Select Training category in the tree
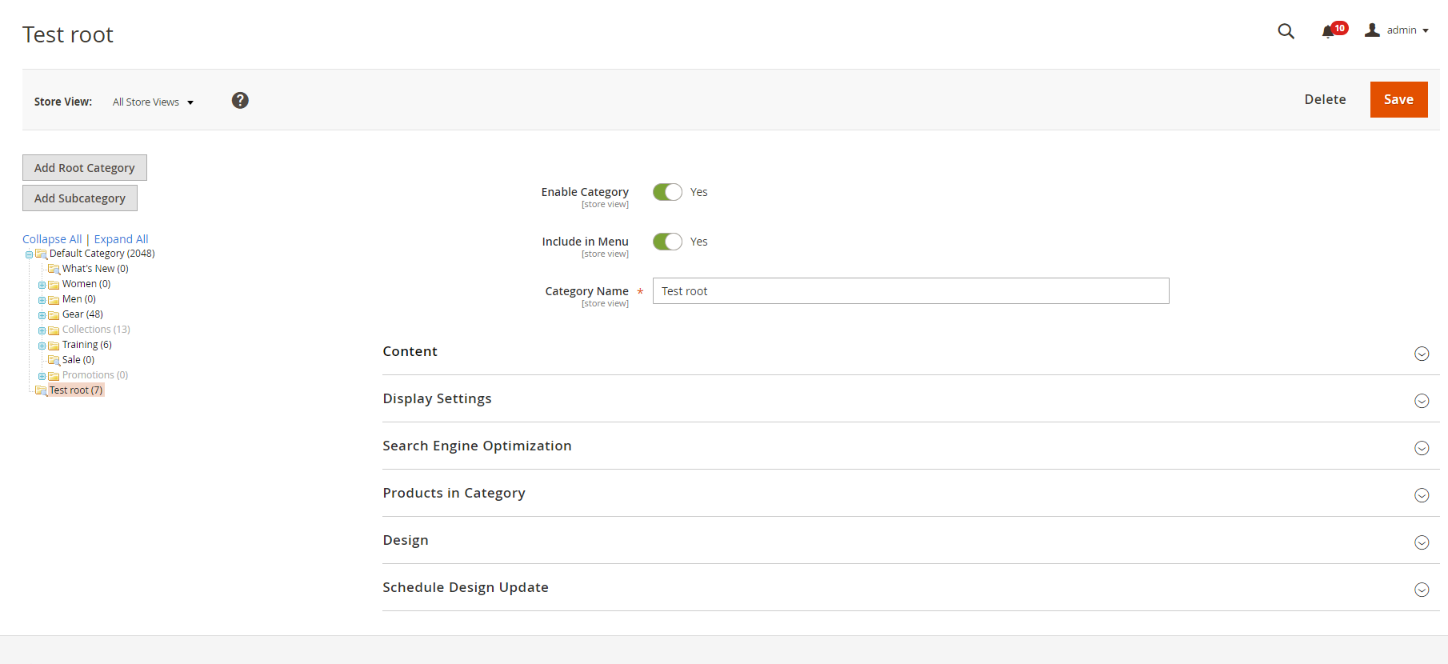1448x664 pixels. click(x=86, y=345)
